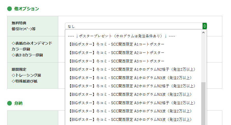Click the 無料特典 値引ｷｬﾝﾍﾟｰﾝ等 label
The width and height of the screenshot is (231, 125).
24,26
